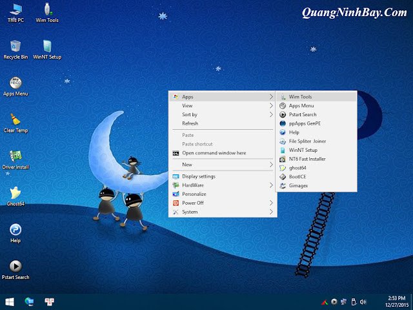Select Clear Temp broom icon
413x310 pixels.
[x=15, y=123]
